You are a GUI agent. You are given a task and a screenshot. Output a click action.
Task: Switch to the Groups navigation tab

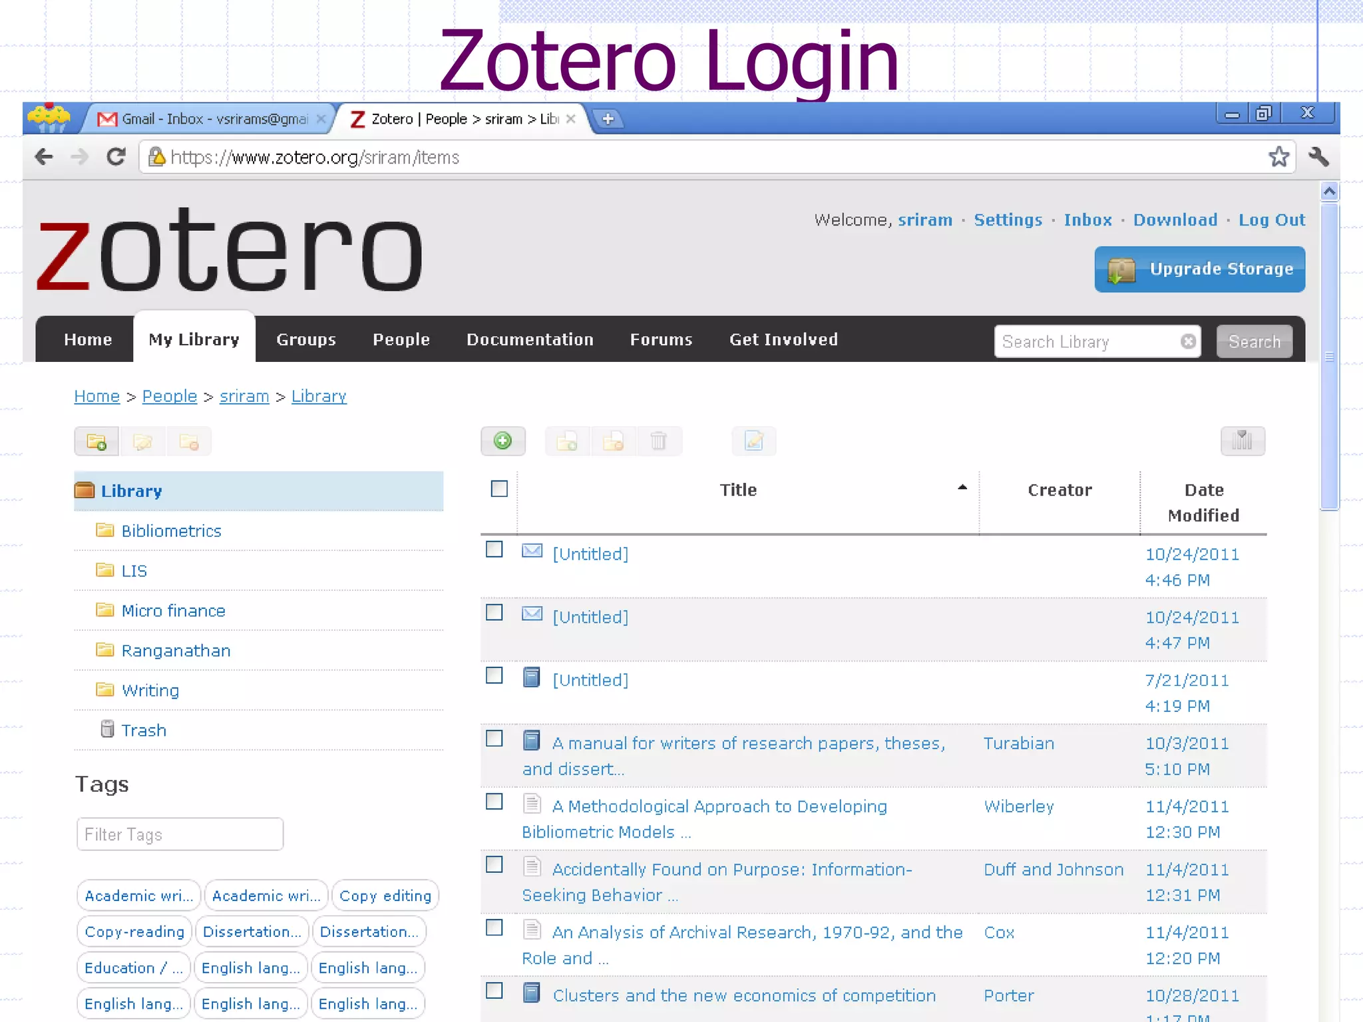[306, 340]
